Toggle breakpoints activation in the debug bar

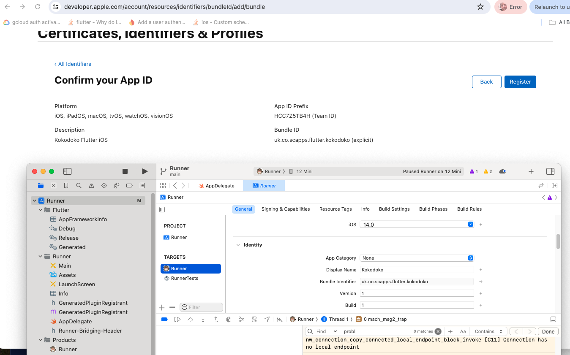click(x=165, y=320)
